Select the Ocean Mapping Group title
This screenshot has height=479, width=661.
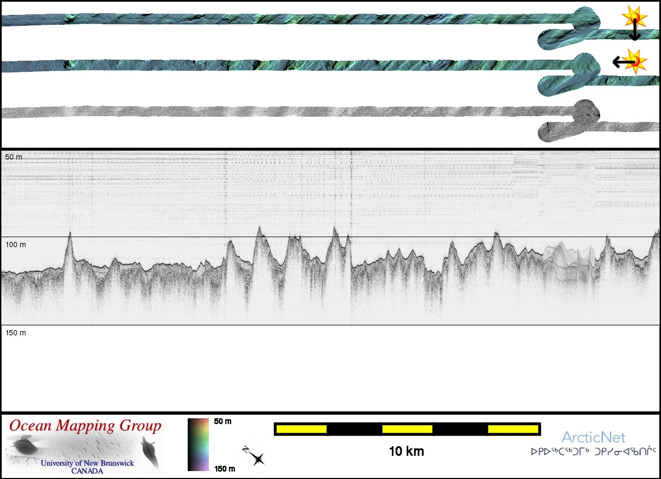[x=85, y=426]
